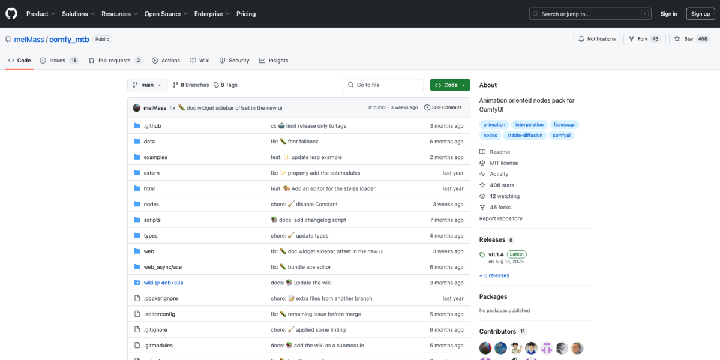Expand the Product navigation menu
Viewport: 720px width, 360px height.
40,14
